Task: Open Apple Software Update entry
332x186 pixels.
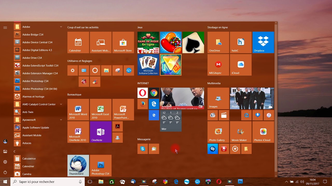Action: (x=39, y=128)
